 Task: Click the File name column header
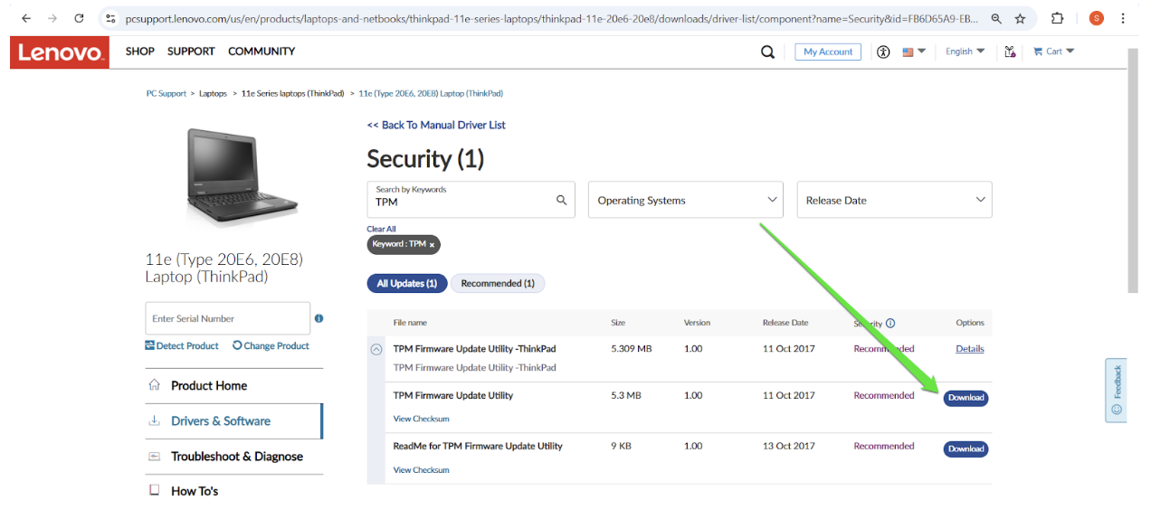point(410,323)
